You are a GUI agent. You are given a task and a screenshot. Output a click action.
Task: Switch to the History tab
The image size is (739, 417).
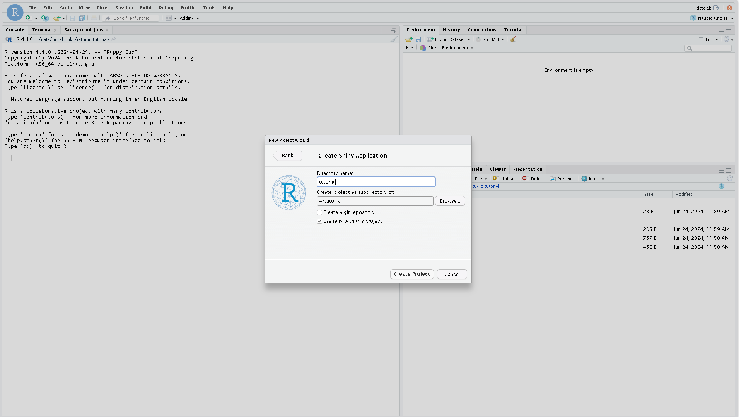[451, 30]
